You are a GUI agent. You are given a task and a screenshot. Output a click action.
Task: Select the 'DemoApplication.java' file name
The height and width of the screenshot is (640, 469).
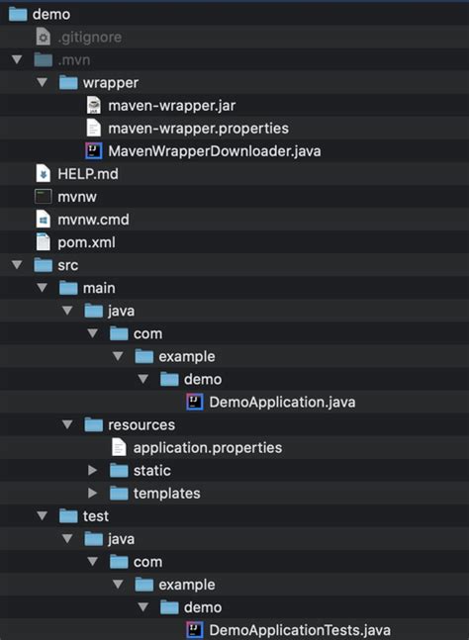pos(282,403)
